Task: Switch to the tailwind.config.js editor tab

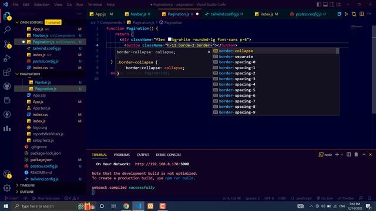Action: (224, 14)
